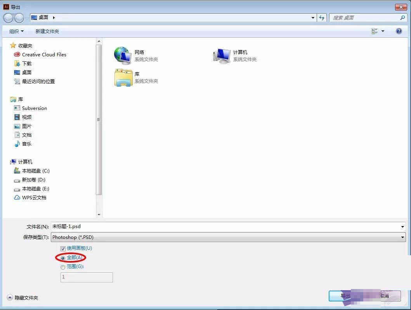Click the refresh arrows icon beside address bar

322,17
